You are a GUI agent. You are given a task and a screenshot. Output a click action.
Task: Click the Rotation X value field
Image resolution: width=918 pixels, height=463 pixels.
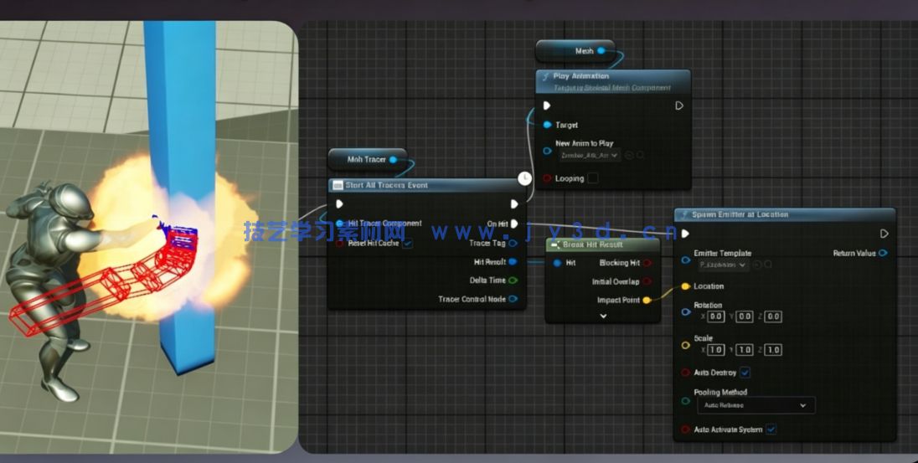pos(715,316)
